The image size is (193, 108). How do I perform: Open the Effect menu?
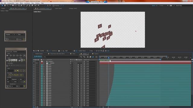[21, 3]
